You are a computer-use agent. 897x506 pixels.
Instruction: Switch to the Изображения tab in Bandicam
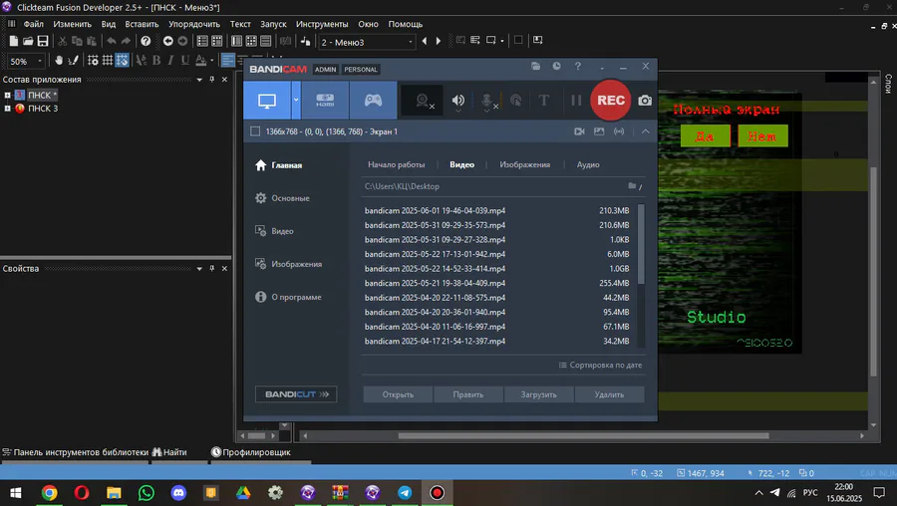tap(524, 164)
